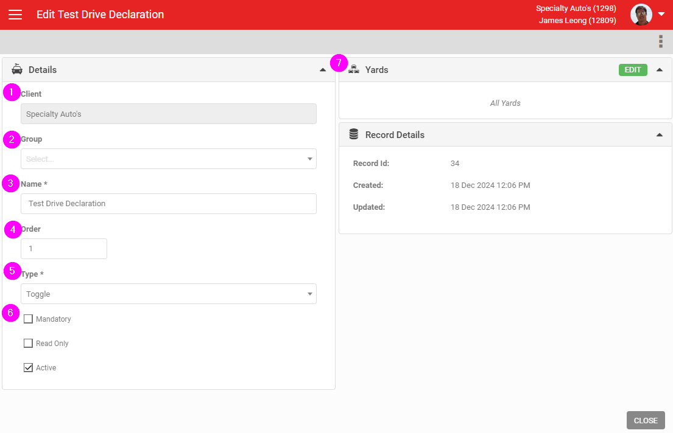Viewport: 673px width, 433px height.
Task: Collapse the Yards panel
Action: 660,70
